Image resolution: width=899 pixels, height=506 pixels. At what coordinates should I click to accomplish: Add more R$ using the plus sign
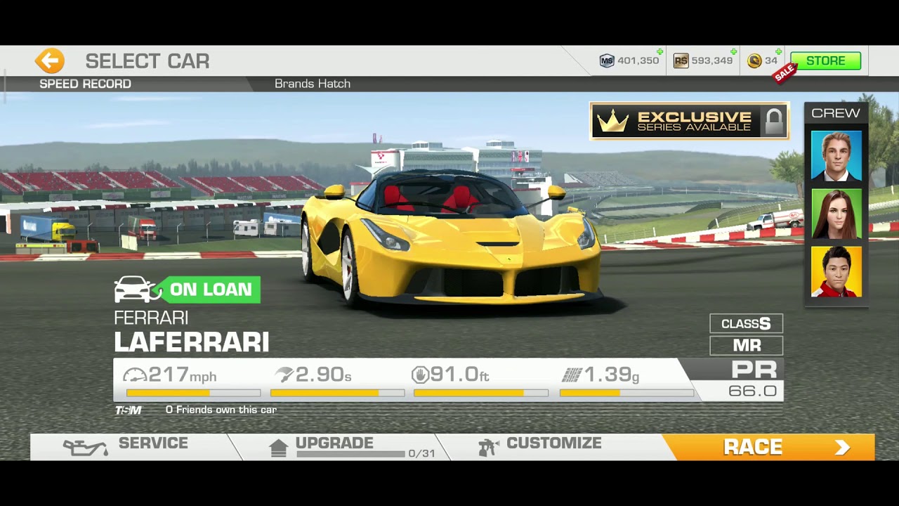point(733,52)
